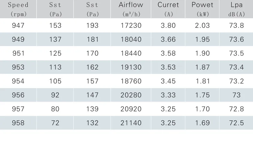Select the pressure value 105
The width and height of the screenshot is (253, 144).
(x=55, y=81)
